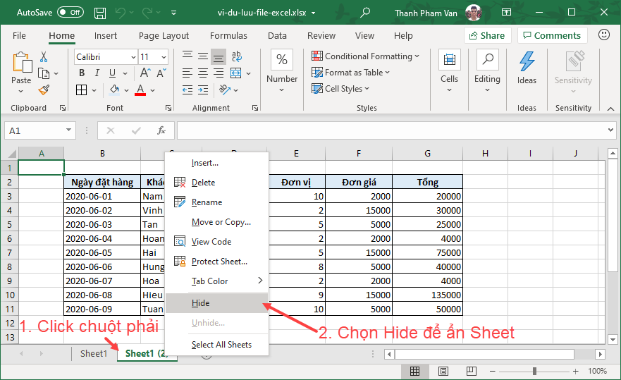Click the Ideas lightning icon
The height and width of the screenshot is (380, 621).
coord(527,61)
